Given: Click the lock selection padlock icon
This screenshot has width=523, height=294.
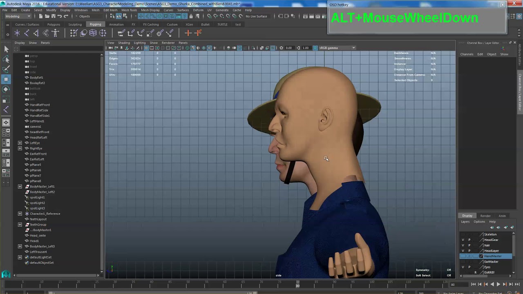Looking at the screenshot, I should point(191,16).
